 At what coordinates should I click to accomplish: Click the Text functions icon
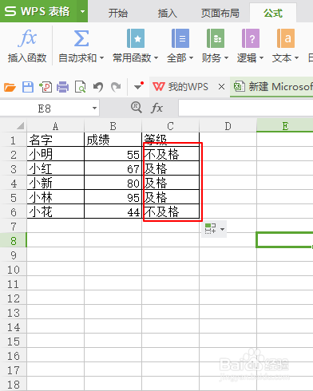coord(286,38)
